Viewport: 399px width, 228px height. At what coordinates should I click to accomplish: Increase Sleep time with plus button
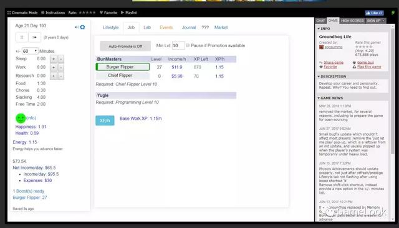54,59
